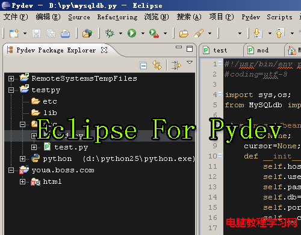Expand the python interpreter node

click(x=22, y=159)
